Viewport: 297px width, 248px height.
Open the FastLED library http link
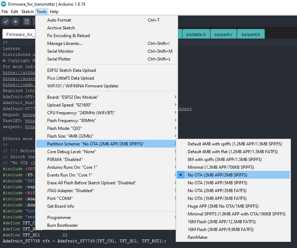tap(30, 121)
